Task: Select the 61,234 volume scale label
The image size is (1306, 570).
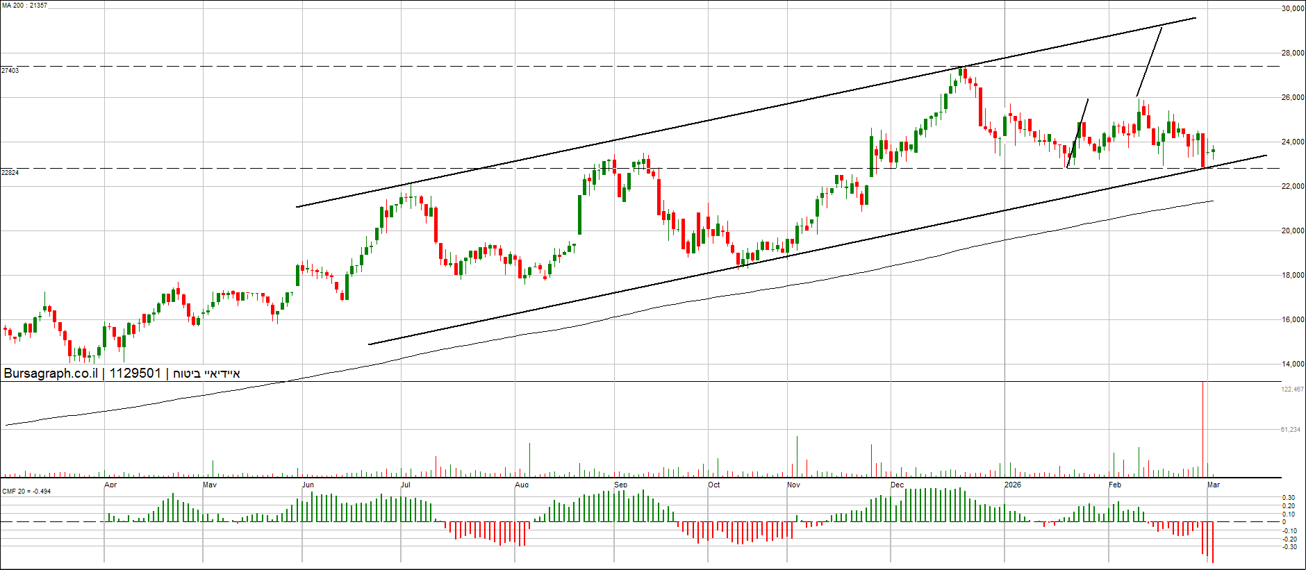Action: pos(1291,430)
